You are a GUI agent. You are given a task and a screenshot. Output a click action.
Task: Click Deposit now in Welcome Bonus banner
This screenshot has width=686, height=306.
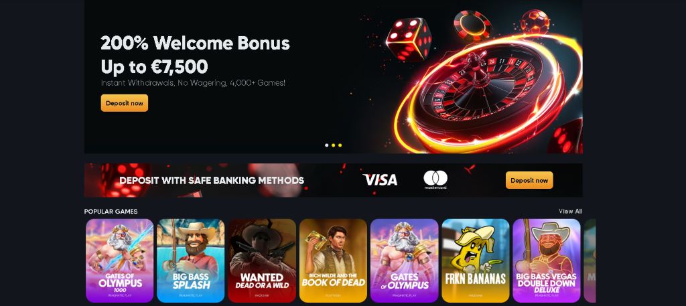tap(124, 103)
